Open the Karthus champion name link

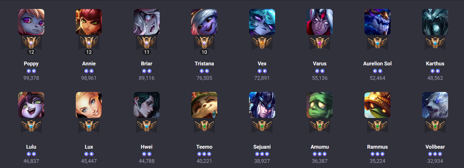435,64
